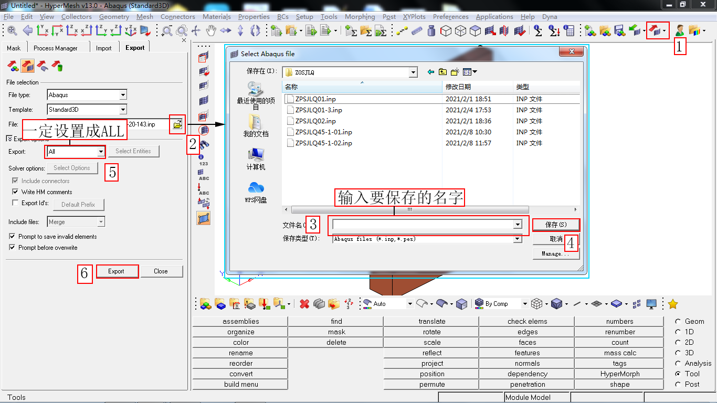Click the Solver options Select Options button
The height and width of the screenshot is (403, 717).
pos(72,168)
